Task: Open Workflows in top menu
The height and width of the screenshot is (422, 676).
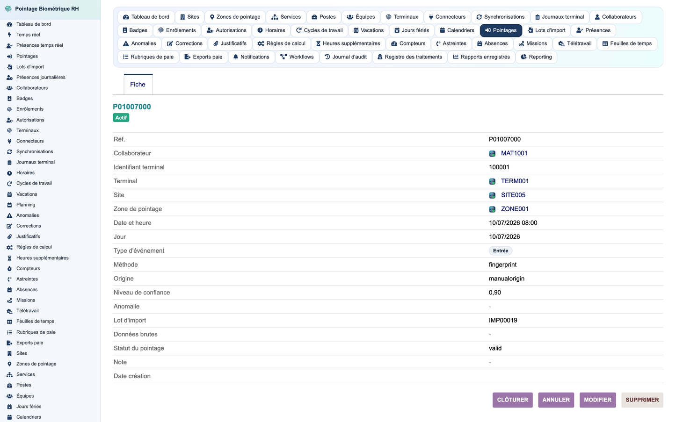Action: pos(297,57)
